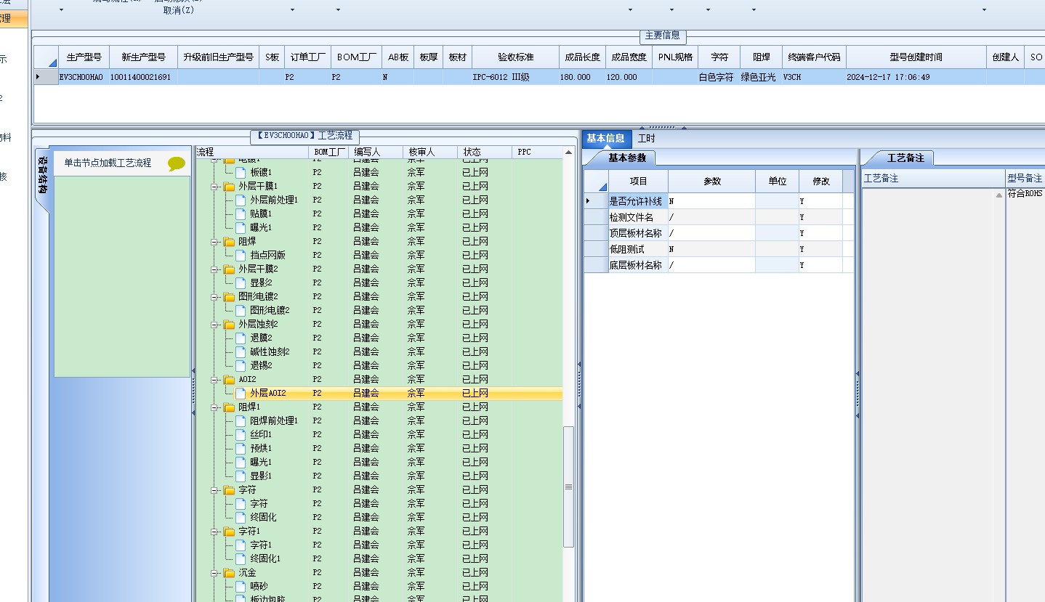
Task: Click the 验收标准 column header
Action: tap(516, 57)
